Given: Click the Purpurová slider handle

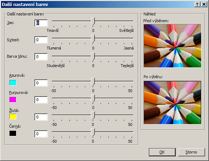Looking at the screenshot, I should coord(93,98).
